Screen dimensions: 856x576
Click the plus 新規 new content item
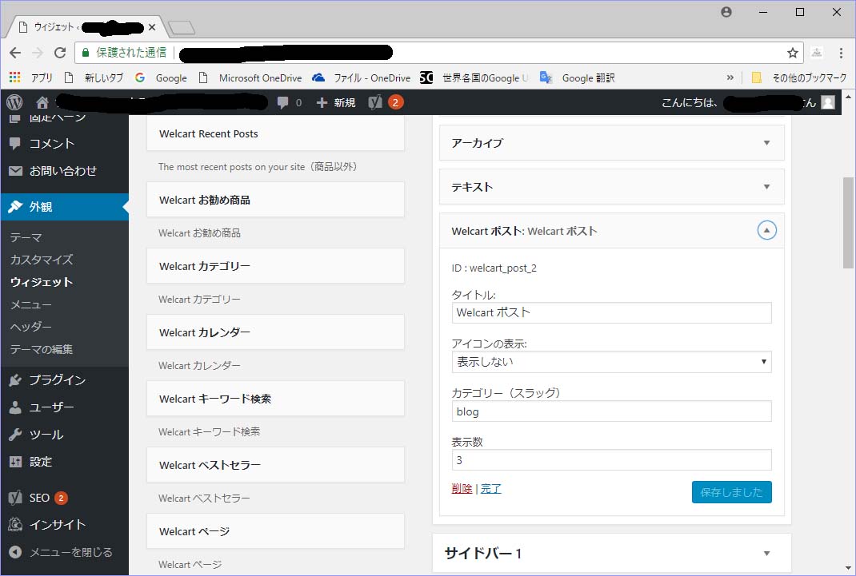coord(336,102)
